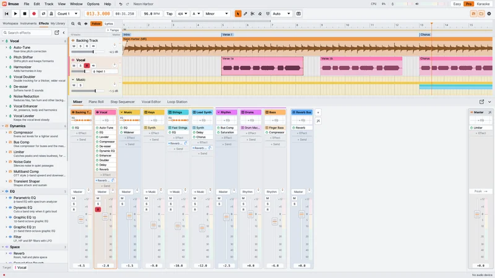495x278 pixels.
Task: Toggle record arm on Vocal mixer strip
Action: tap(98, 209)
